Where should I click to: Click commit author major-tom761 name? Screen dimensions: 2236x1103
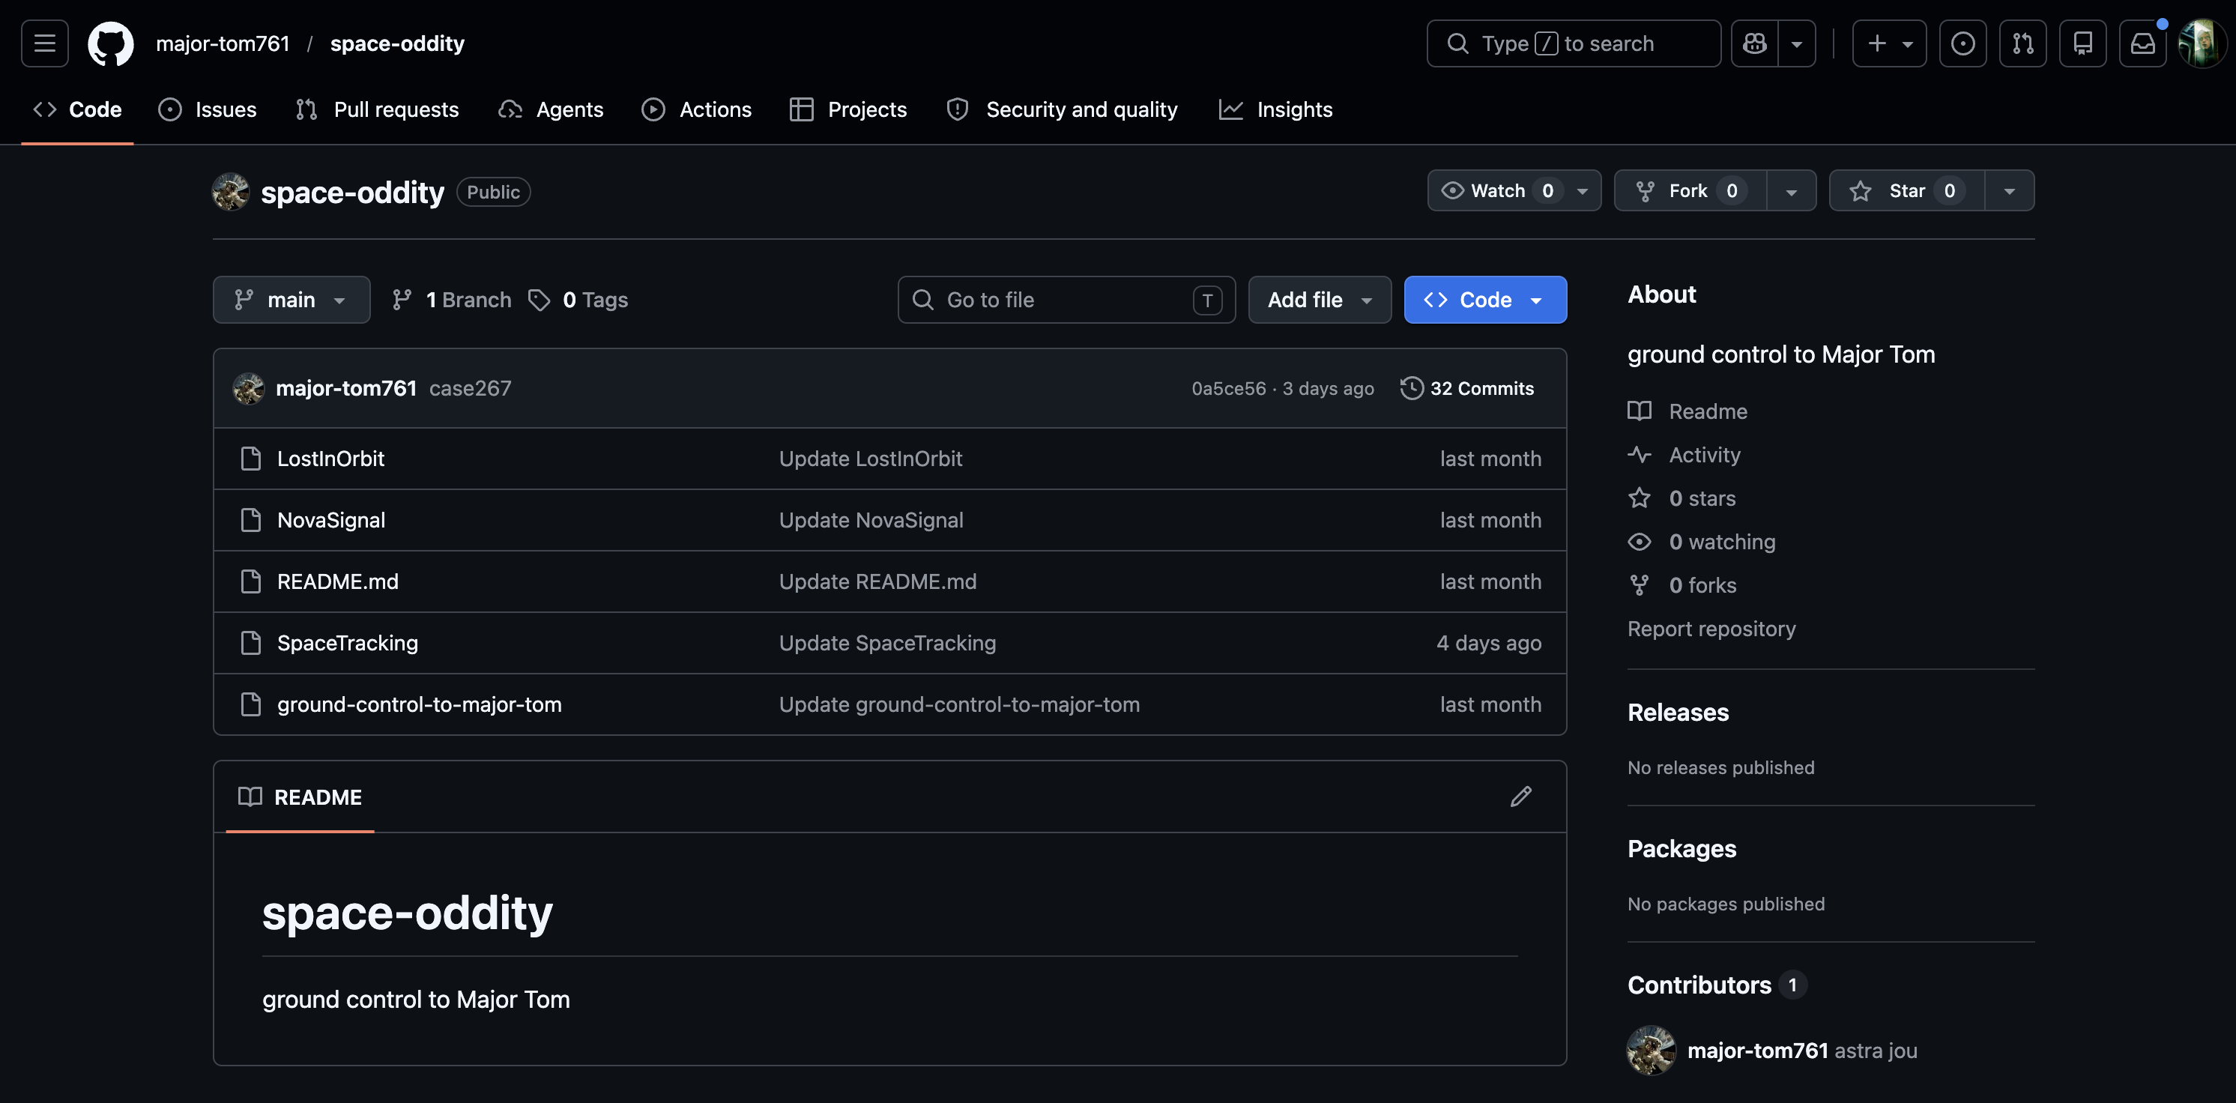click(346, 388)
